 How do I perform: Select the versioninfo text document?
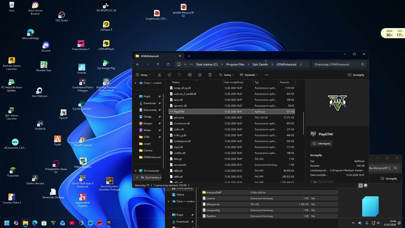pyautogui.click(x=232, y=165)
